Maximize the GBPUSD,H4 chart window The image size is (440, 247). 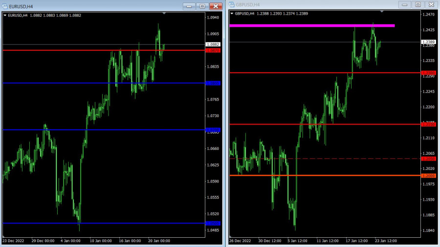click(x=418, y=4)
